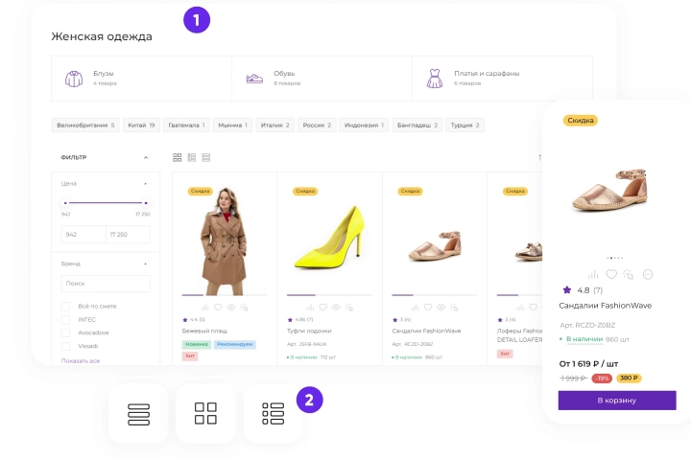Add Бежевый плащ to favorites heart

click(218, 308)
